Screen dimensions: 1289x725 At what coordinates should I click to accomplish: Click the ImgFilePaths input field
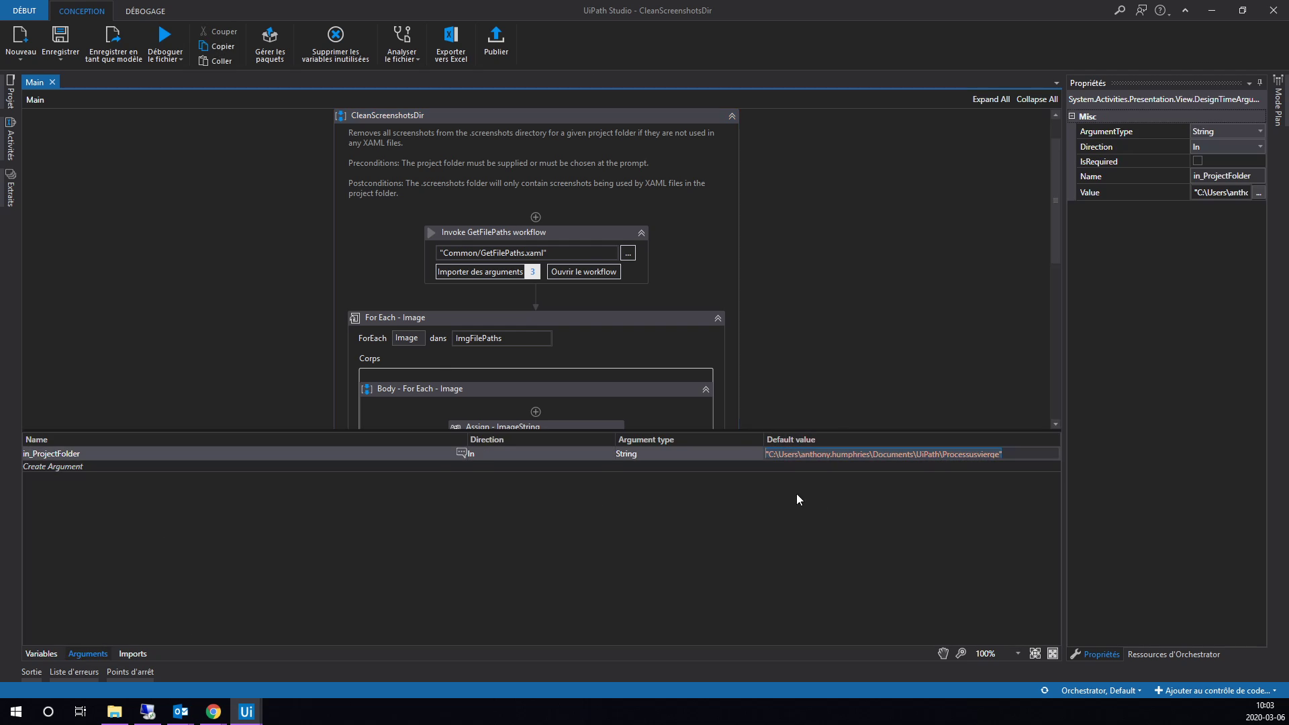pyautogui.click(x=502, y=338)
